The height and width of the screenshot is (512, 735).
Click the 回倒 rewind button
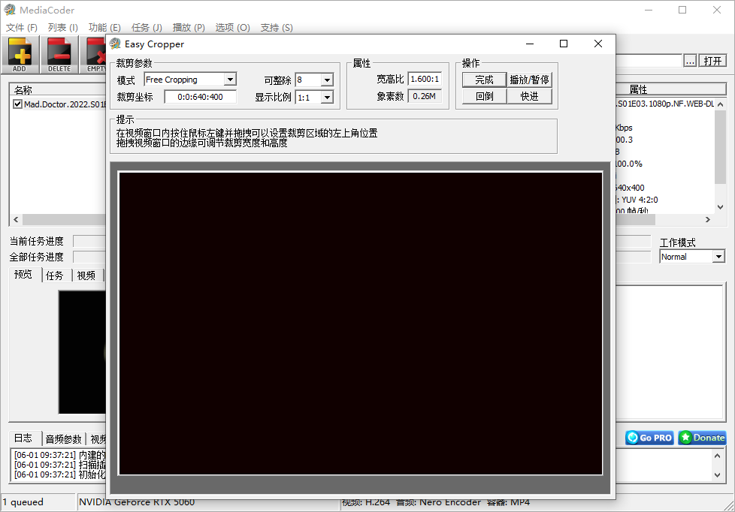coord(484,97)
